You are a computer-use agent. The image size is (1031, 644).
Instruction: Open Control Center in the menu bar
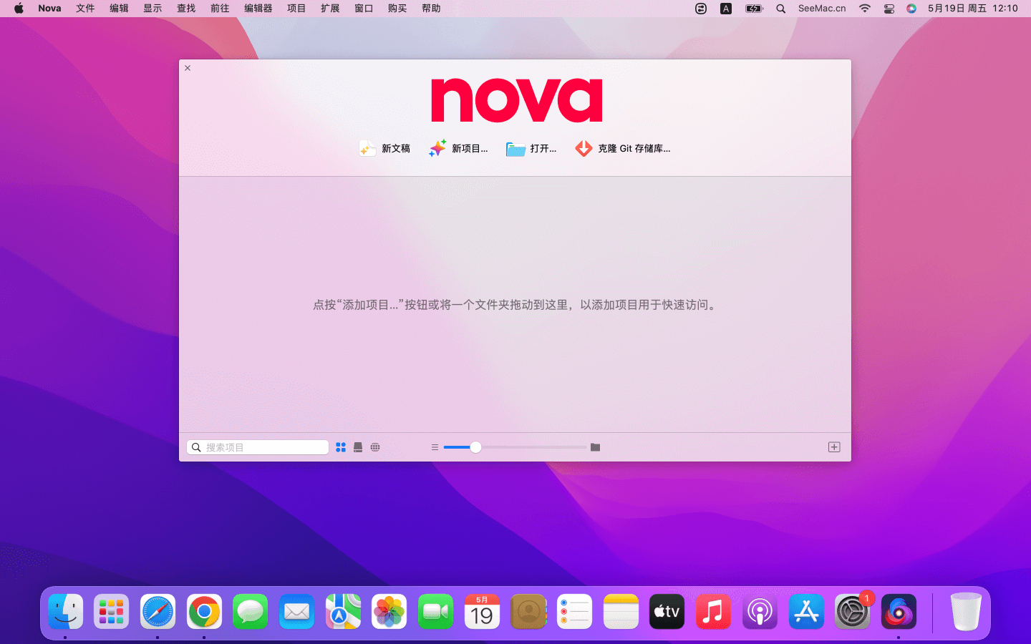coord(889,9)
